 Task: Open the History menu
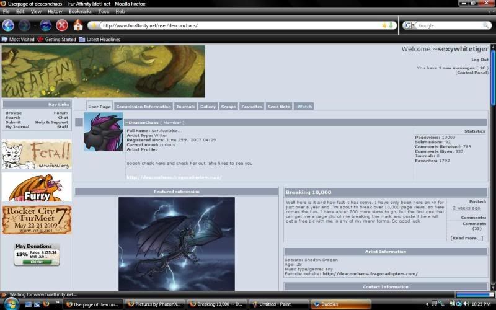pyautogui.click(x=55, y=11)
